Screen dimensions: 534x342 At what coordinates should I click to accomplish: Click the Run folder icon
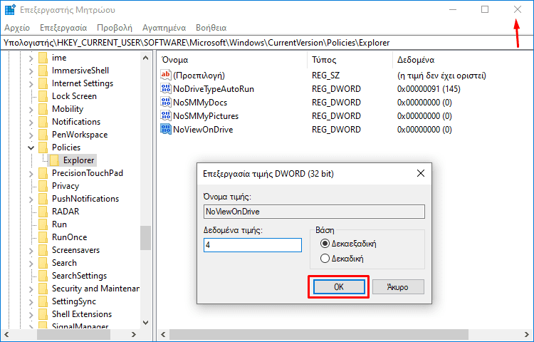43,224
